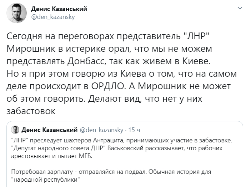Open the @den_kazansky handle under the name
This screenshot has width=246, height=187.
[x=53, y=17]
